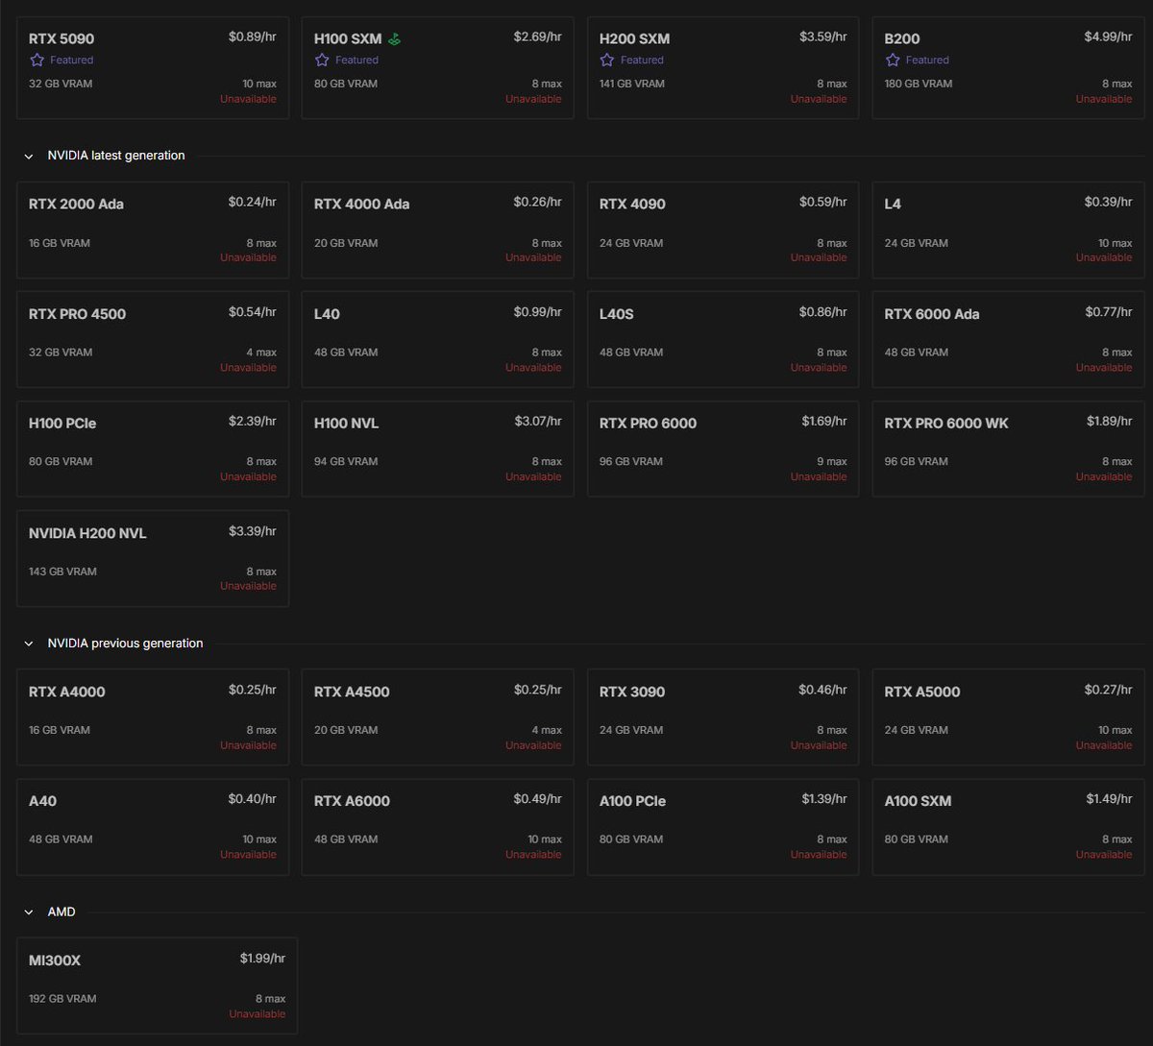The width and height of the screenshot is (1153, 1046).
Task: Pick the RTX PRO 6000 WK card
Action: point(1009,449)
